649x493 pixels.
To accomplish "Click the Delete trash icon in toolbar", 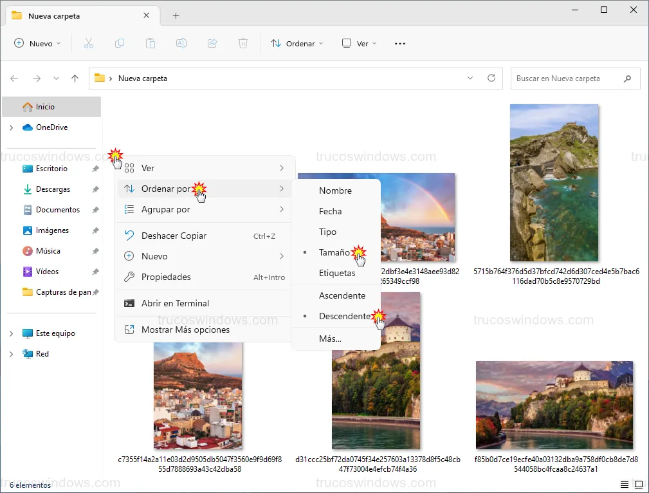I will click(243, 43).
